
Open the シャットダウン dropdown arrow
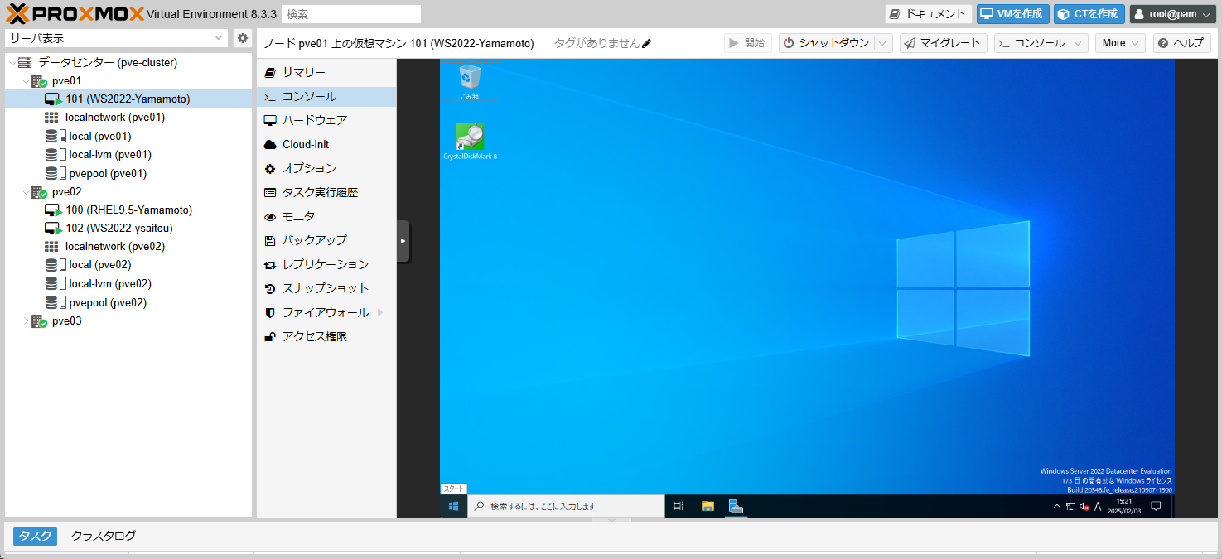point(883,43)
